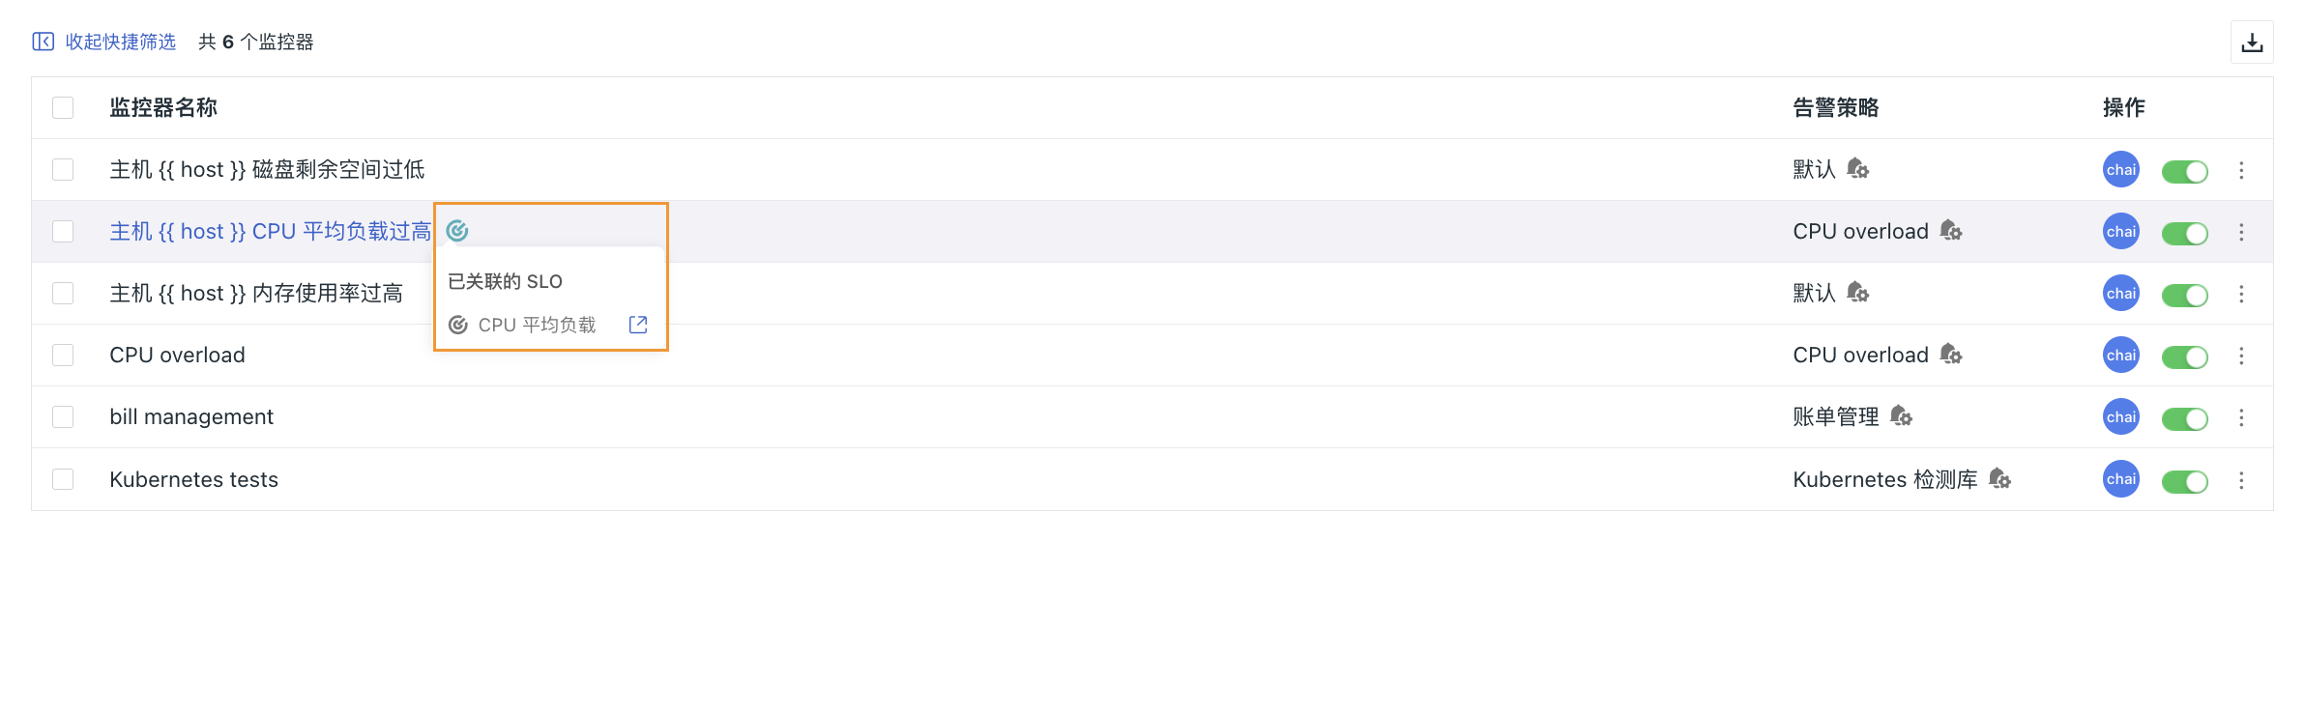Open the 主机 {{ host }} CPU 平均负载过高 monitor link

pos(271,232)
